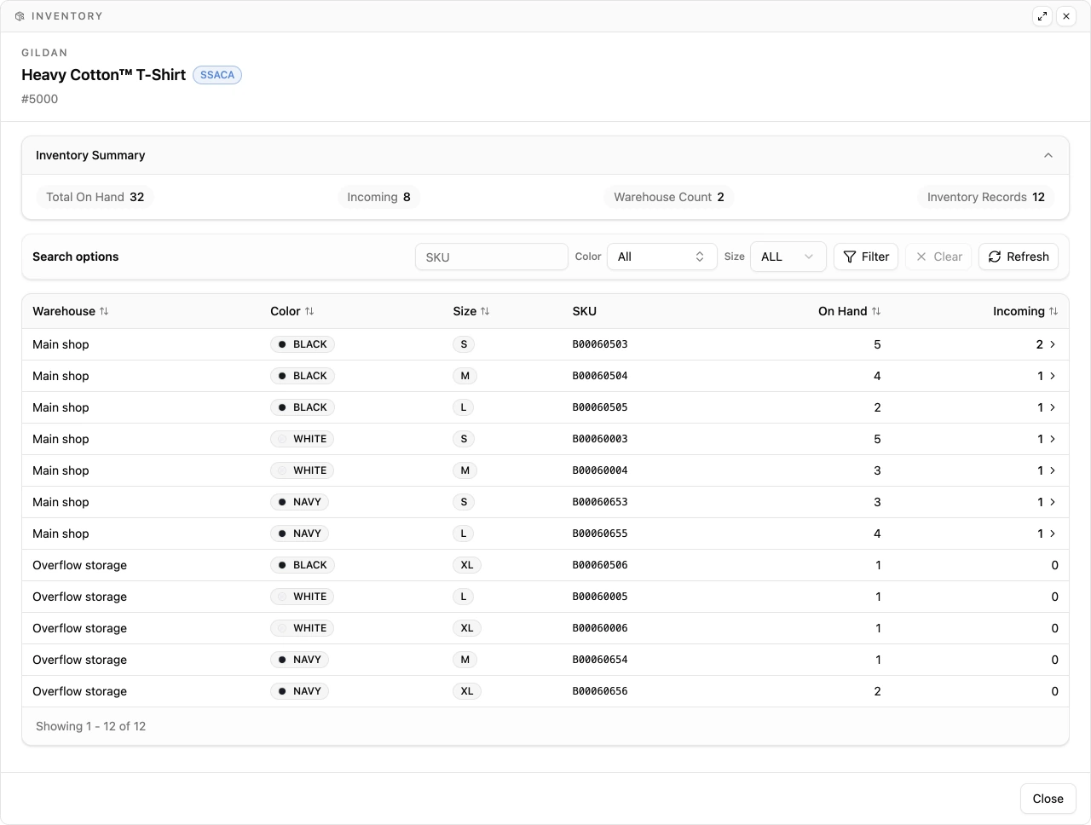Select SKU text B00060506

tap(600, 565)
